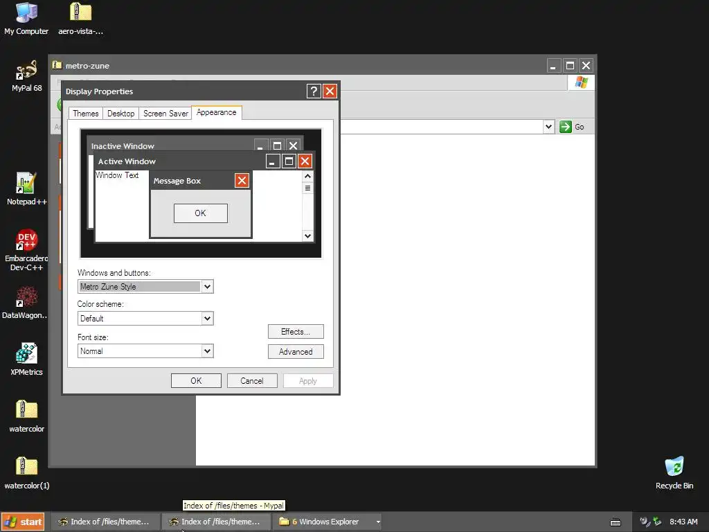709x532 pixels.
Task: Expand the address bar dropdown in metro-zune window
Action: (x=548, y=127)
